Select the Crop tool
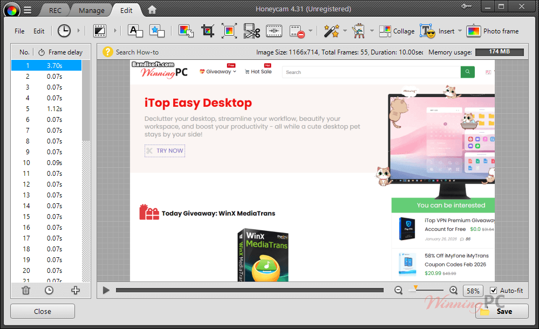The image size is (539, 329). [208, 31]
